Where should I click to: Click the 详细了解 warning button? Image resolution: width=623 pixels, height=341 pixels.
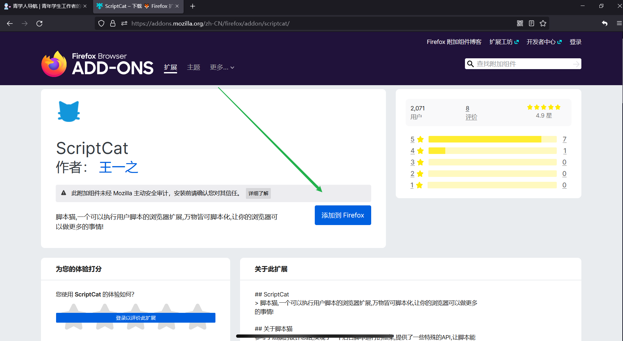(258, 193)
